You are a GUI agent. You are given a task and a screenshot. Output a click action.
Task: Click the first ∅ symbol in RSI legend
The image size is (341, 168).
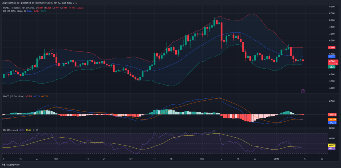(33, 130)
